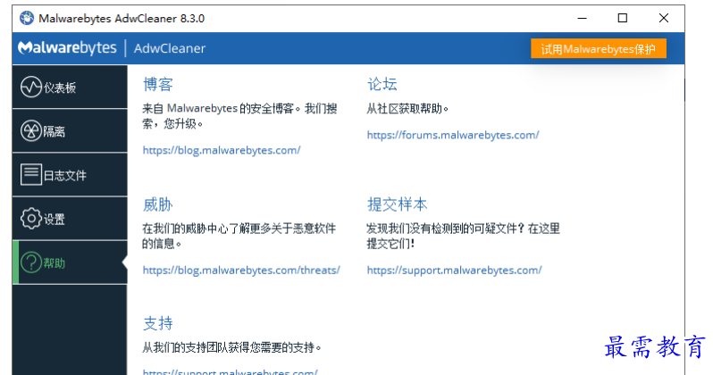Close the AdwCleaner window
Viewport: 713px width, 375px height.
pos(664,18)
